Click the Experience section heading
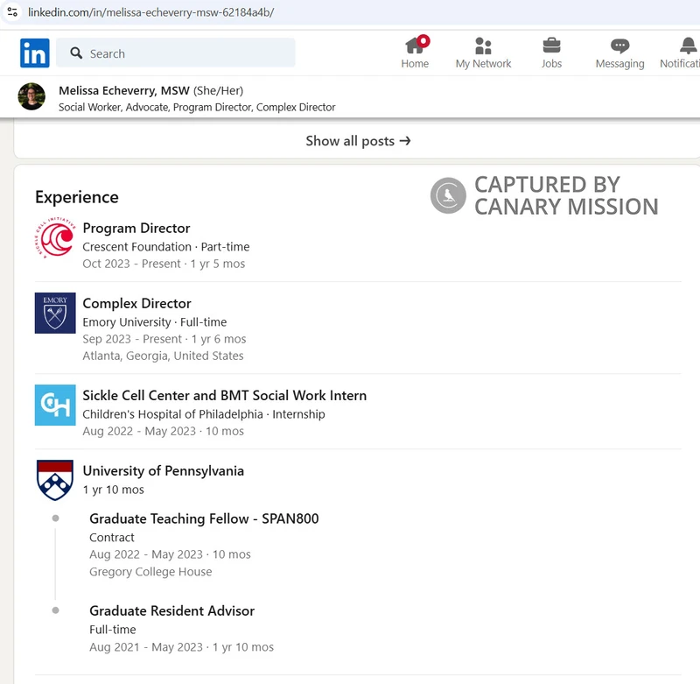This screenshot has width=700, height=684. pyautogui.click(x=77, y=197)
